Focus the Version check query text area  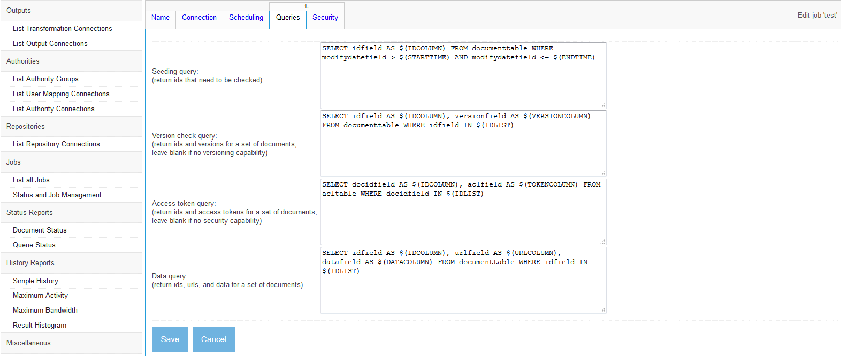tap(463, 149)
